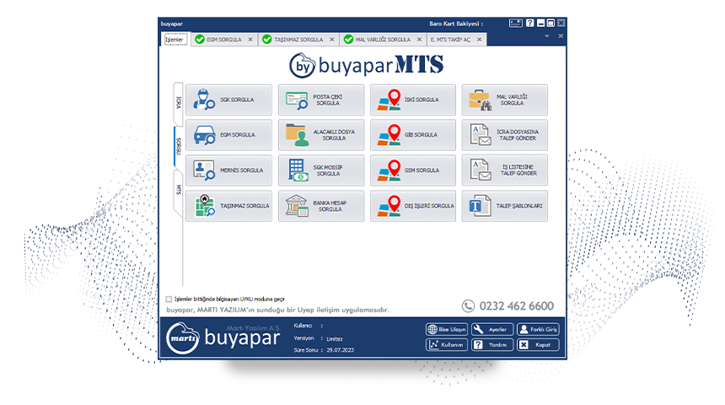725x405 pixels.
Task: Click the Farklı Giriş button
Action: (538, 330)
